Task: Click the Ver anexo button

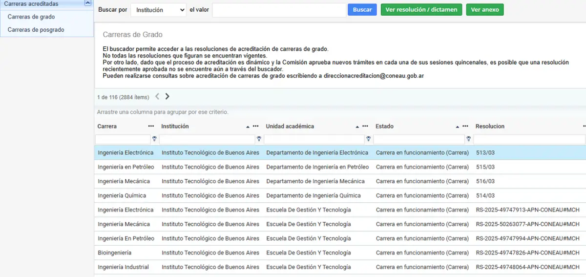Action: [x=485, y=10]
